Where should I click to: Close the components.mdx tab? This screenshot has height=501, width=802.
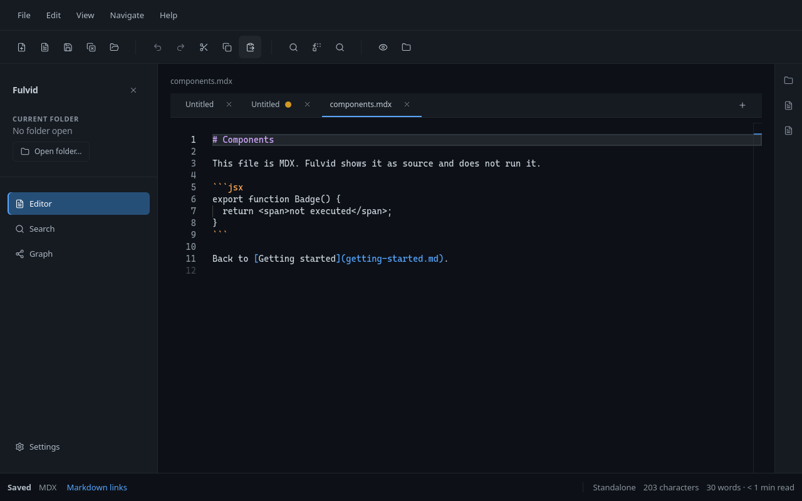[407, 105]
